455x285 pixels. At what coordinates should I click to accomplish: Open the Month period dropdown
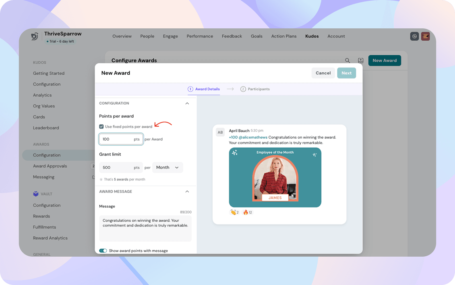click(167, 167)
